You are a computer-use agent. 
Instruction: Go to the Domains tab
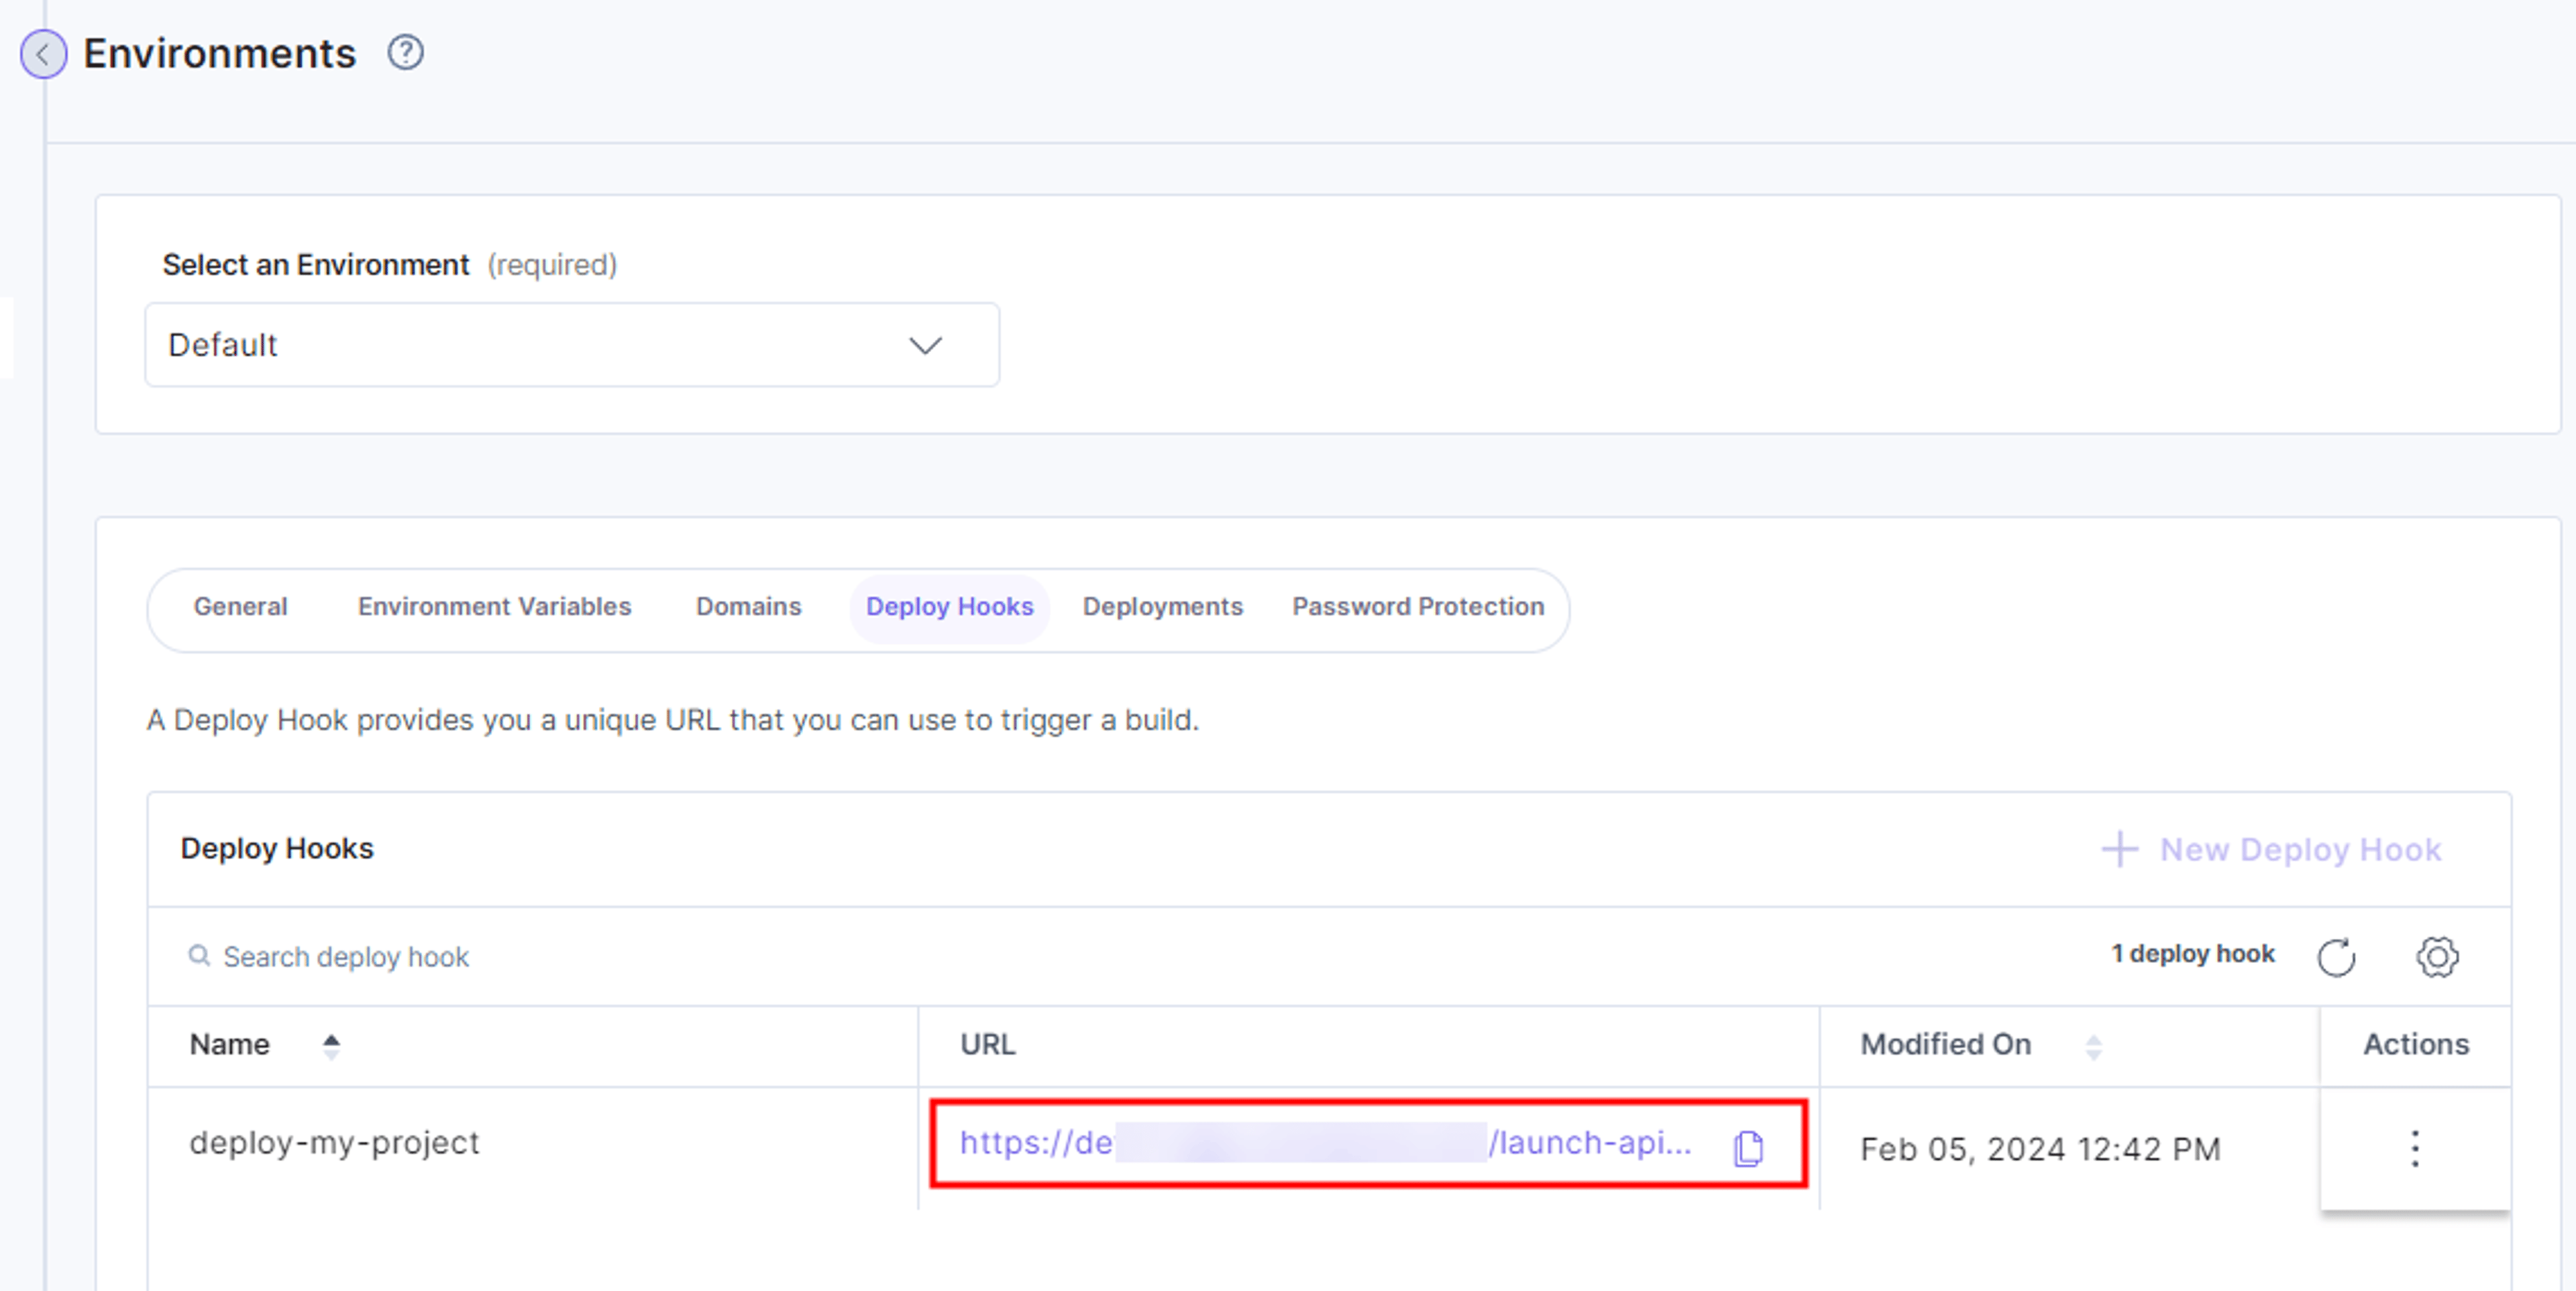pos(749,607)
